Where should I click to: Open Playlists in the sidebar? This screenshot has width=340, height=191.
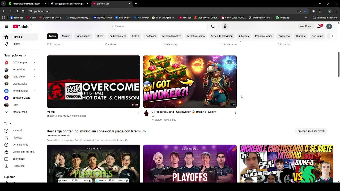click(20, 138)
